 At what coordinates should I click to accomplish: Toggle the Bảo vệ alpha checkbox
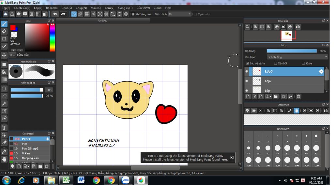(247, 64)
